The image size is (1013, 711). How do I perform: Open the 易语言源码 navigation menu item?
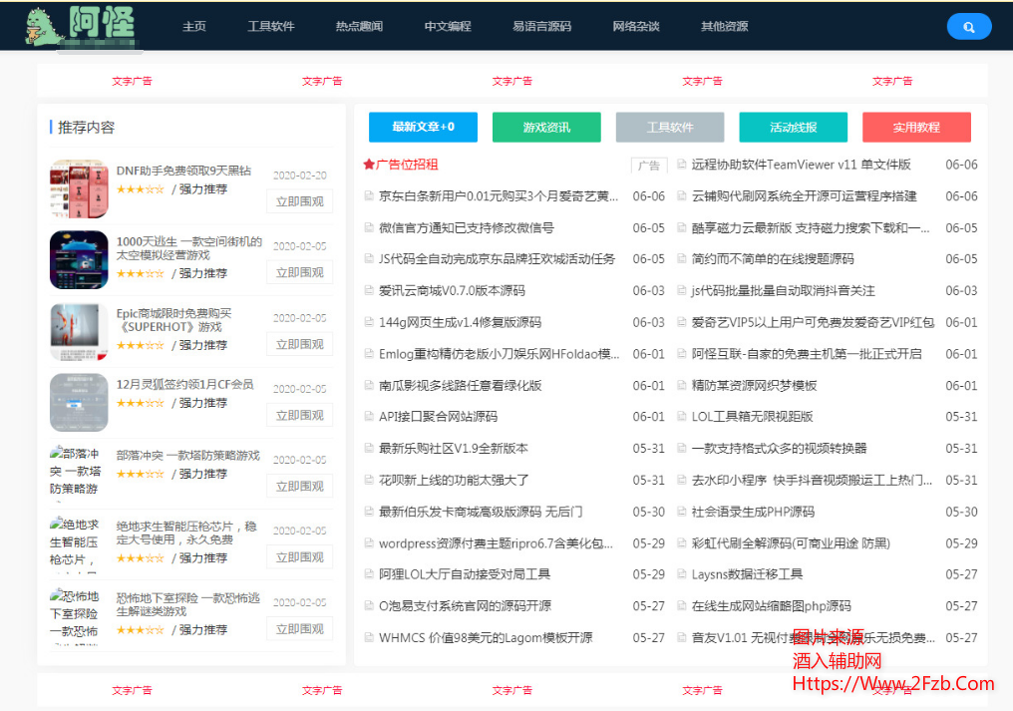click(x=541, y=27)
